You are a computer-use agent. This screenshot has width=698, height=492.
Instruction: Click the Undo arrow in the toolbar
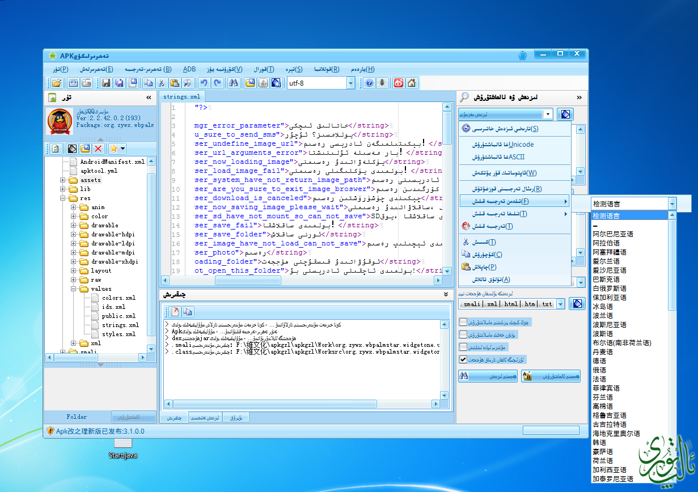pos(204,83)
